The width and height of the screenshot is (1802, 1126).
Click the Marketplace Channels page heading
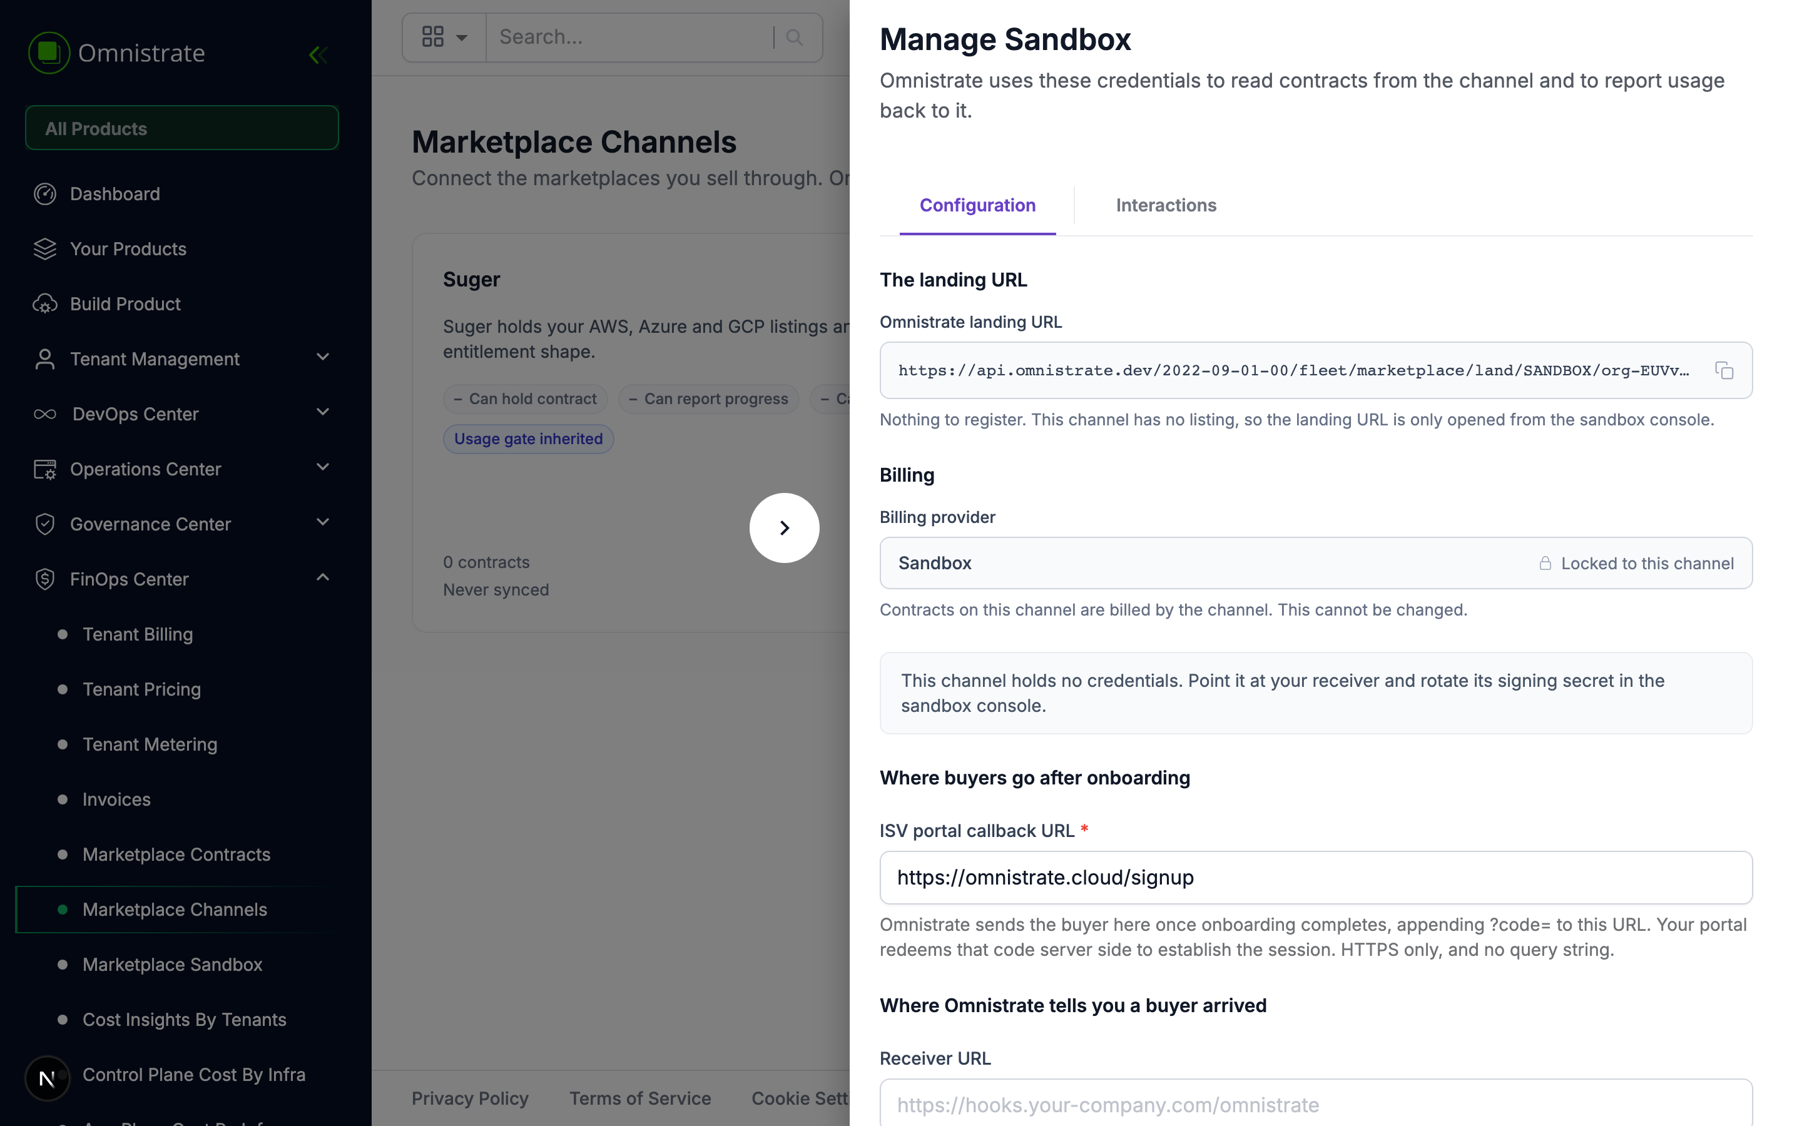click(x=574, y=142)
